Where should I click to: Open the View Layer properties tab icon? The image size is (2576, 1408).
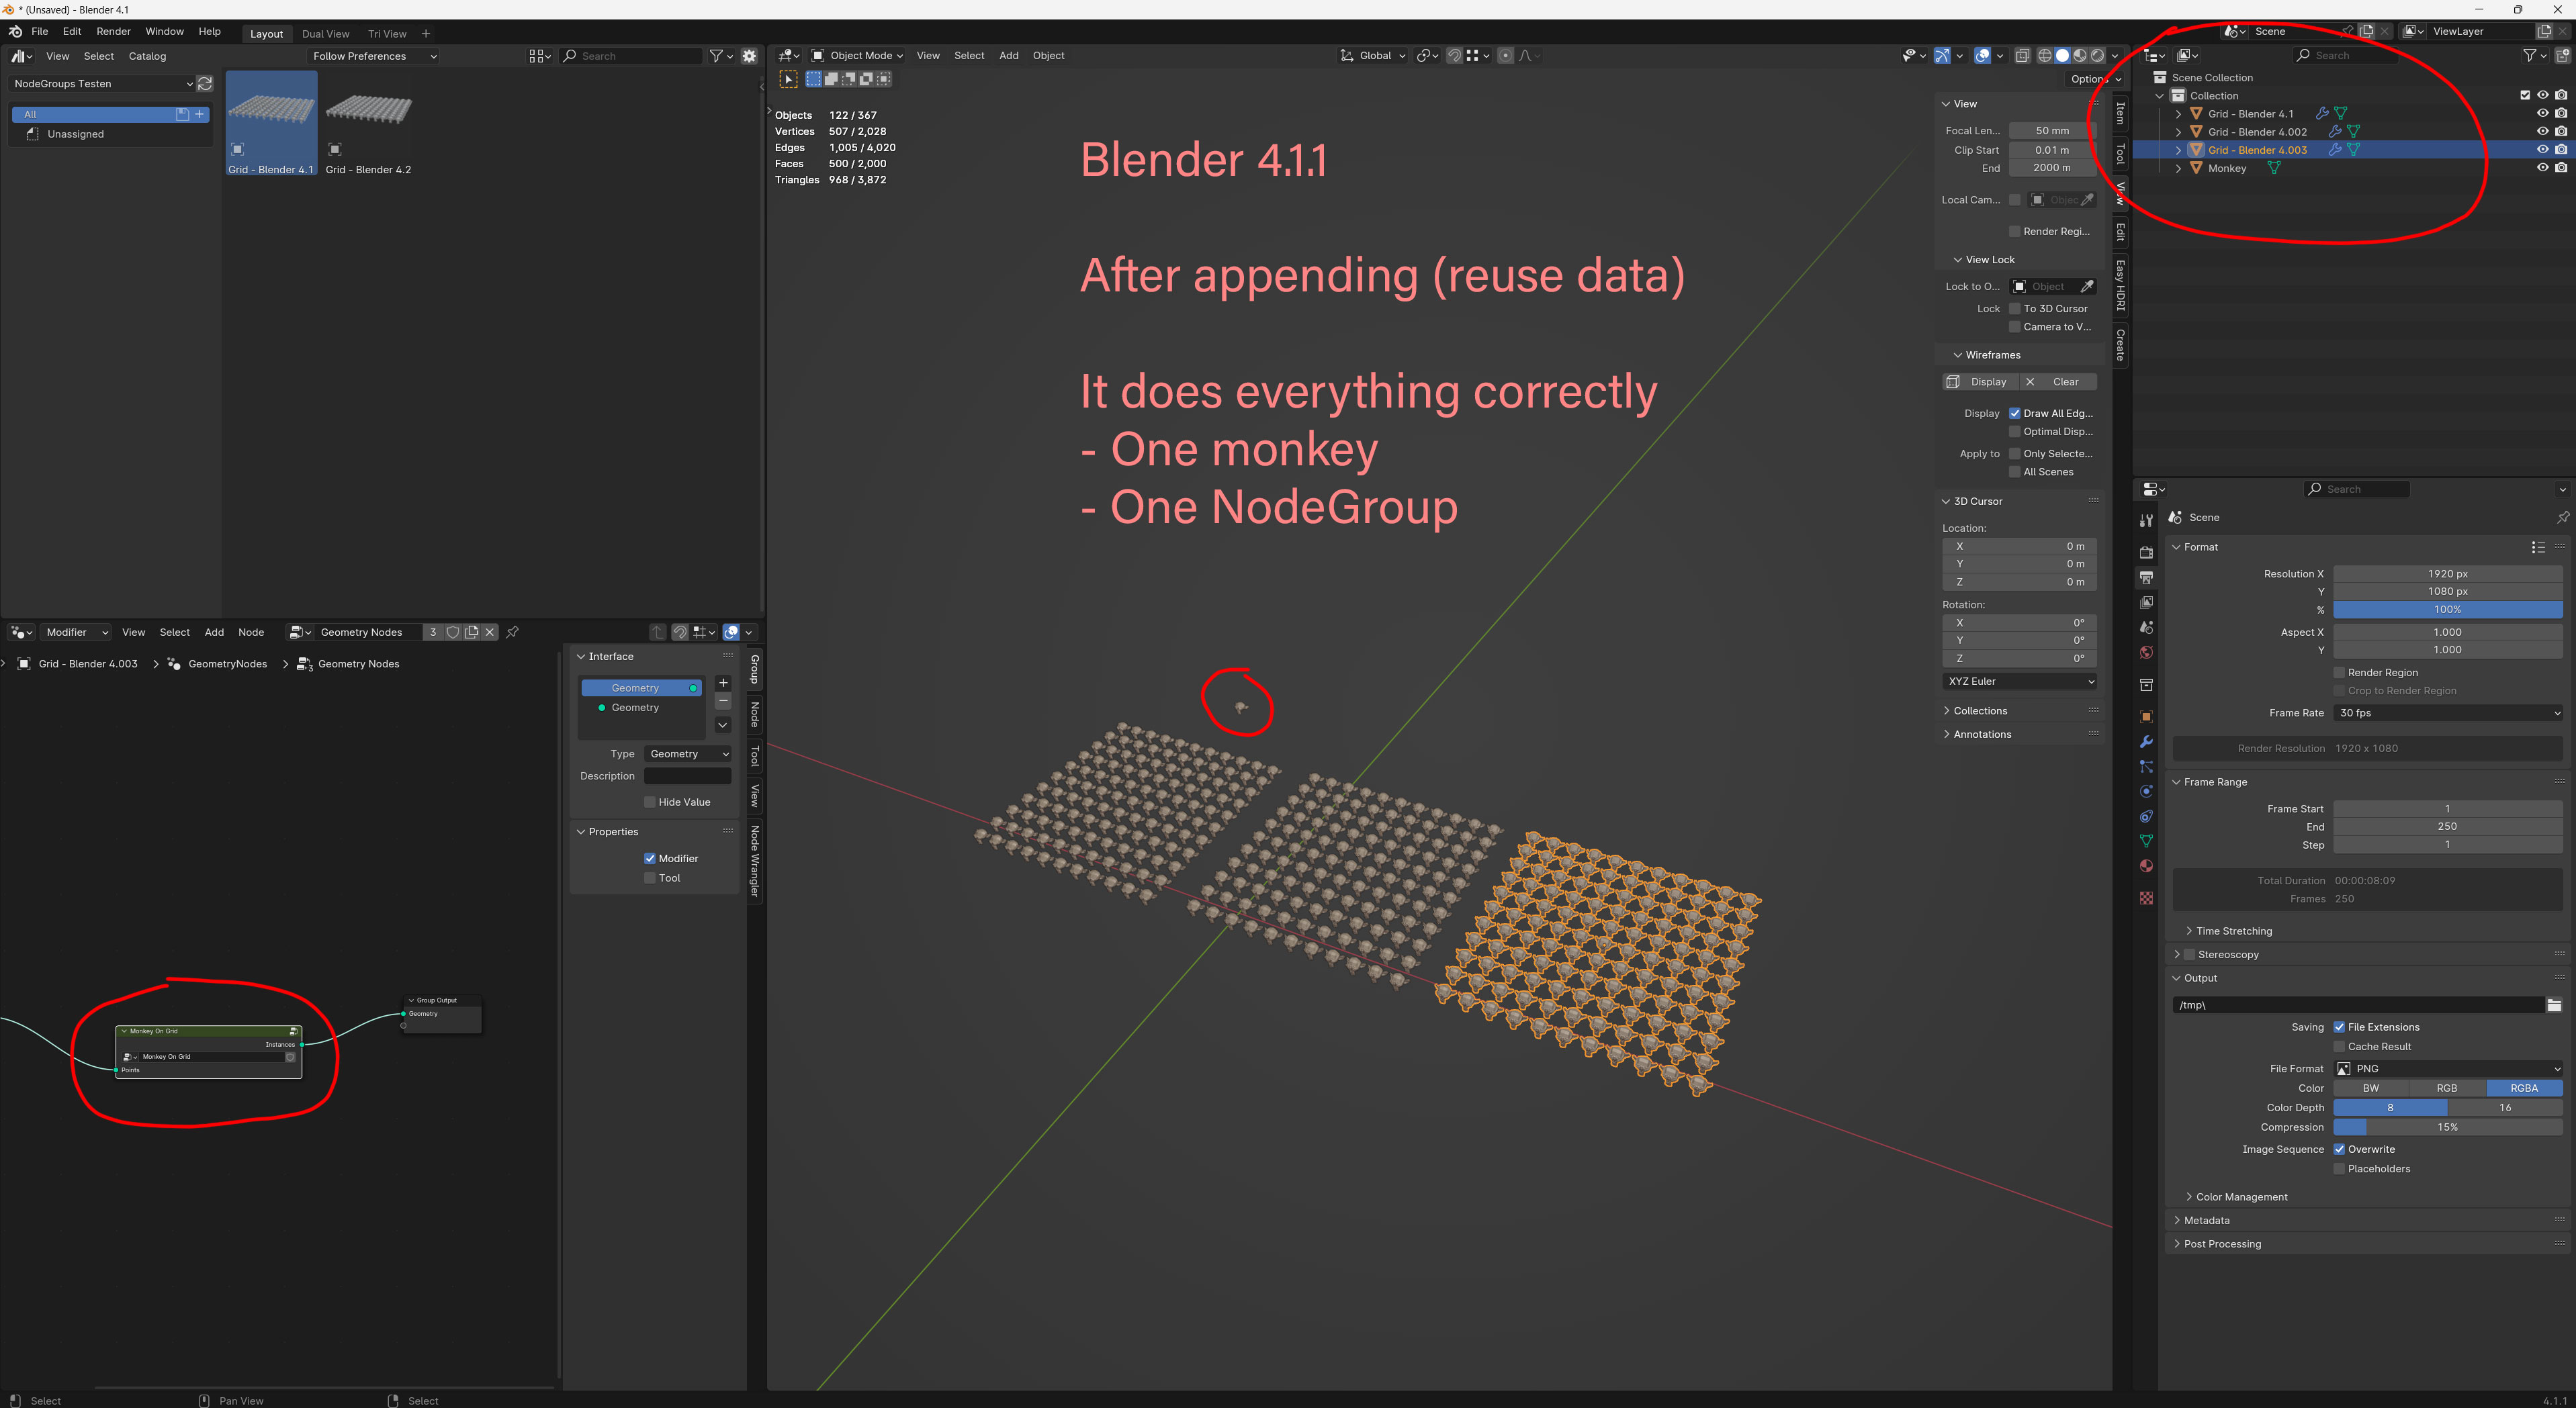click(2146, 602)
